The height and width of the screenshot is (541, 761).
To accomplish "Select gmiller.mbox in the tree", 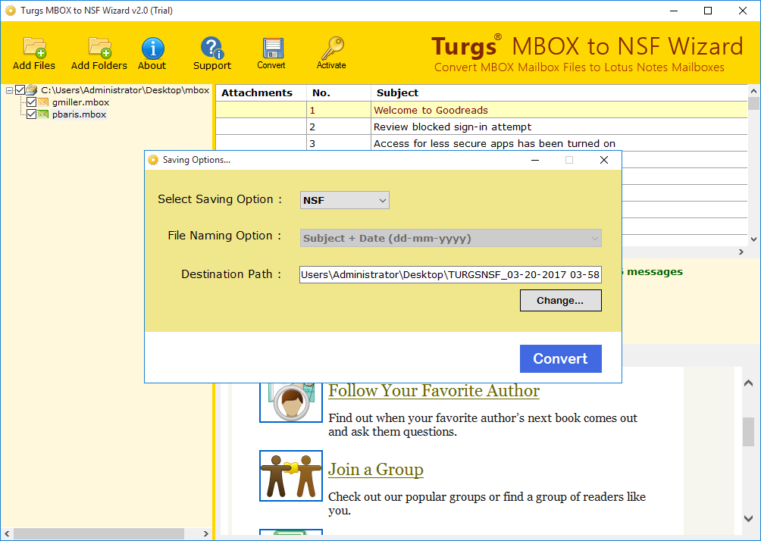I will pos(80,102).
